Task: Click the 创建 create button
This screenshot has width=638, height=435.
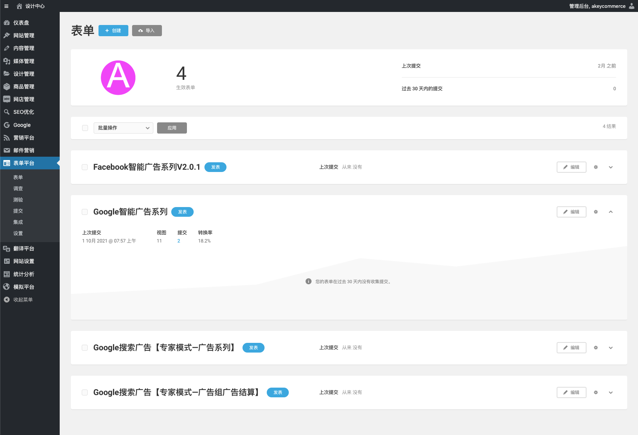Action: pos(113,31)
